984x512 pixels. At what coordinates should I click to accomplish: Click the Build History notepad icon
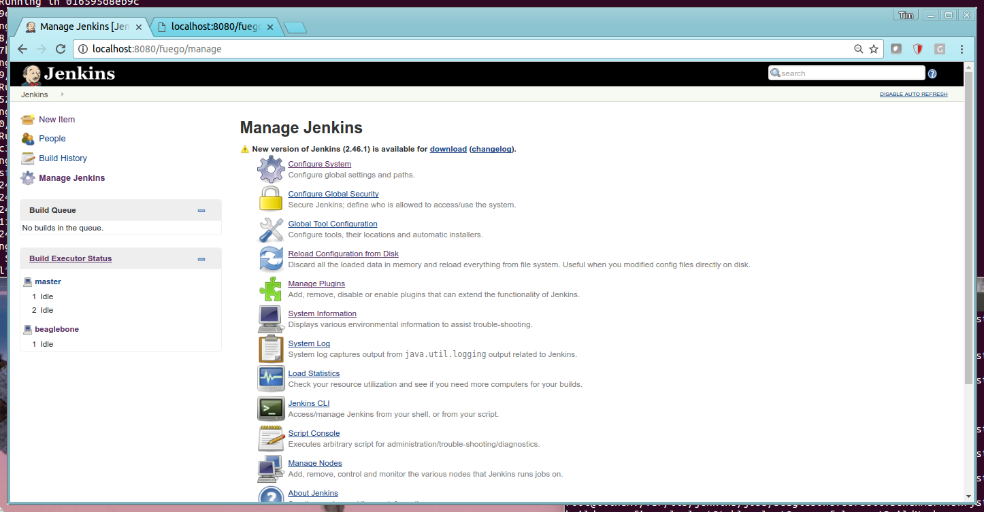[x=28, y=158]
